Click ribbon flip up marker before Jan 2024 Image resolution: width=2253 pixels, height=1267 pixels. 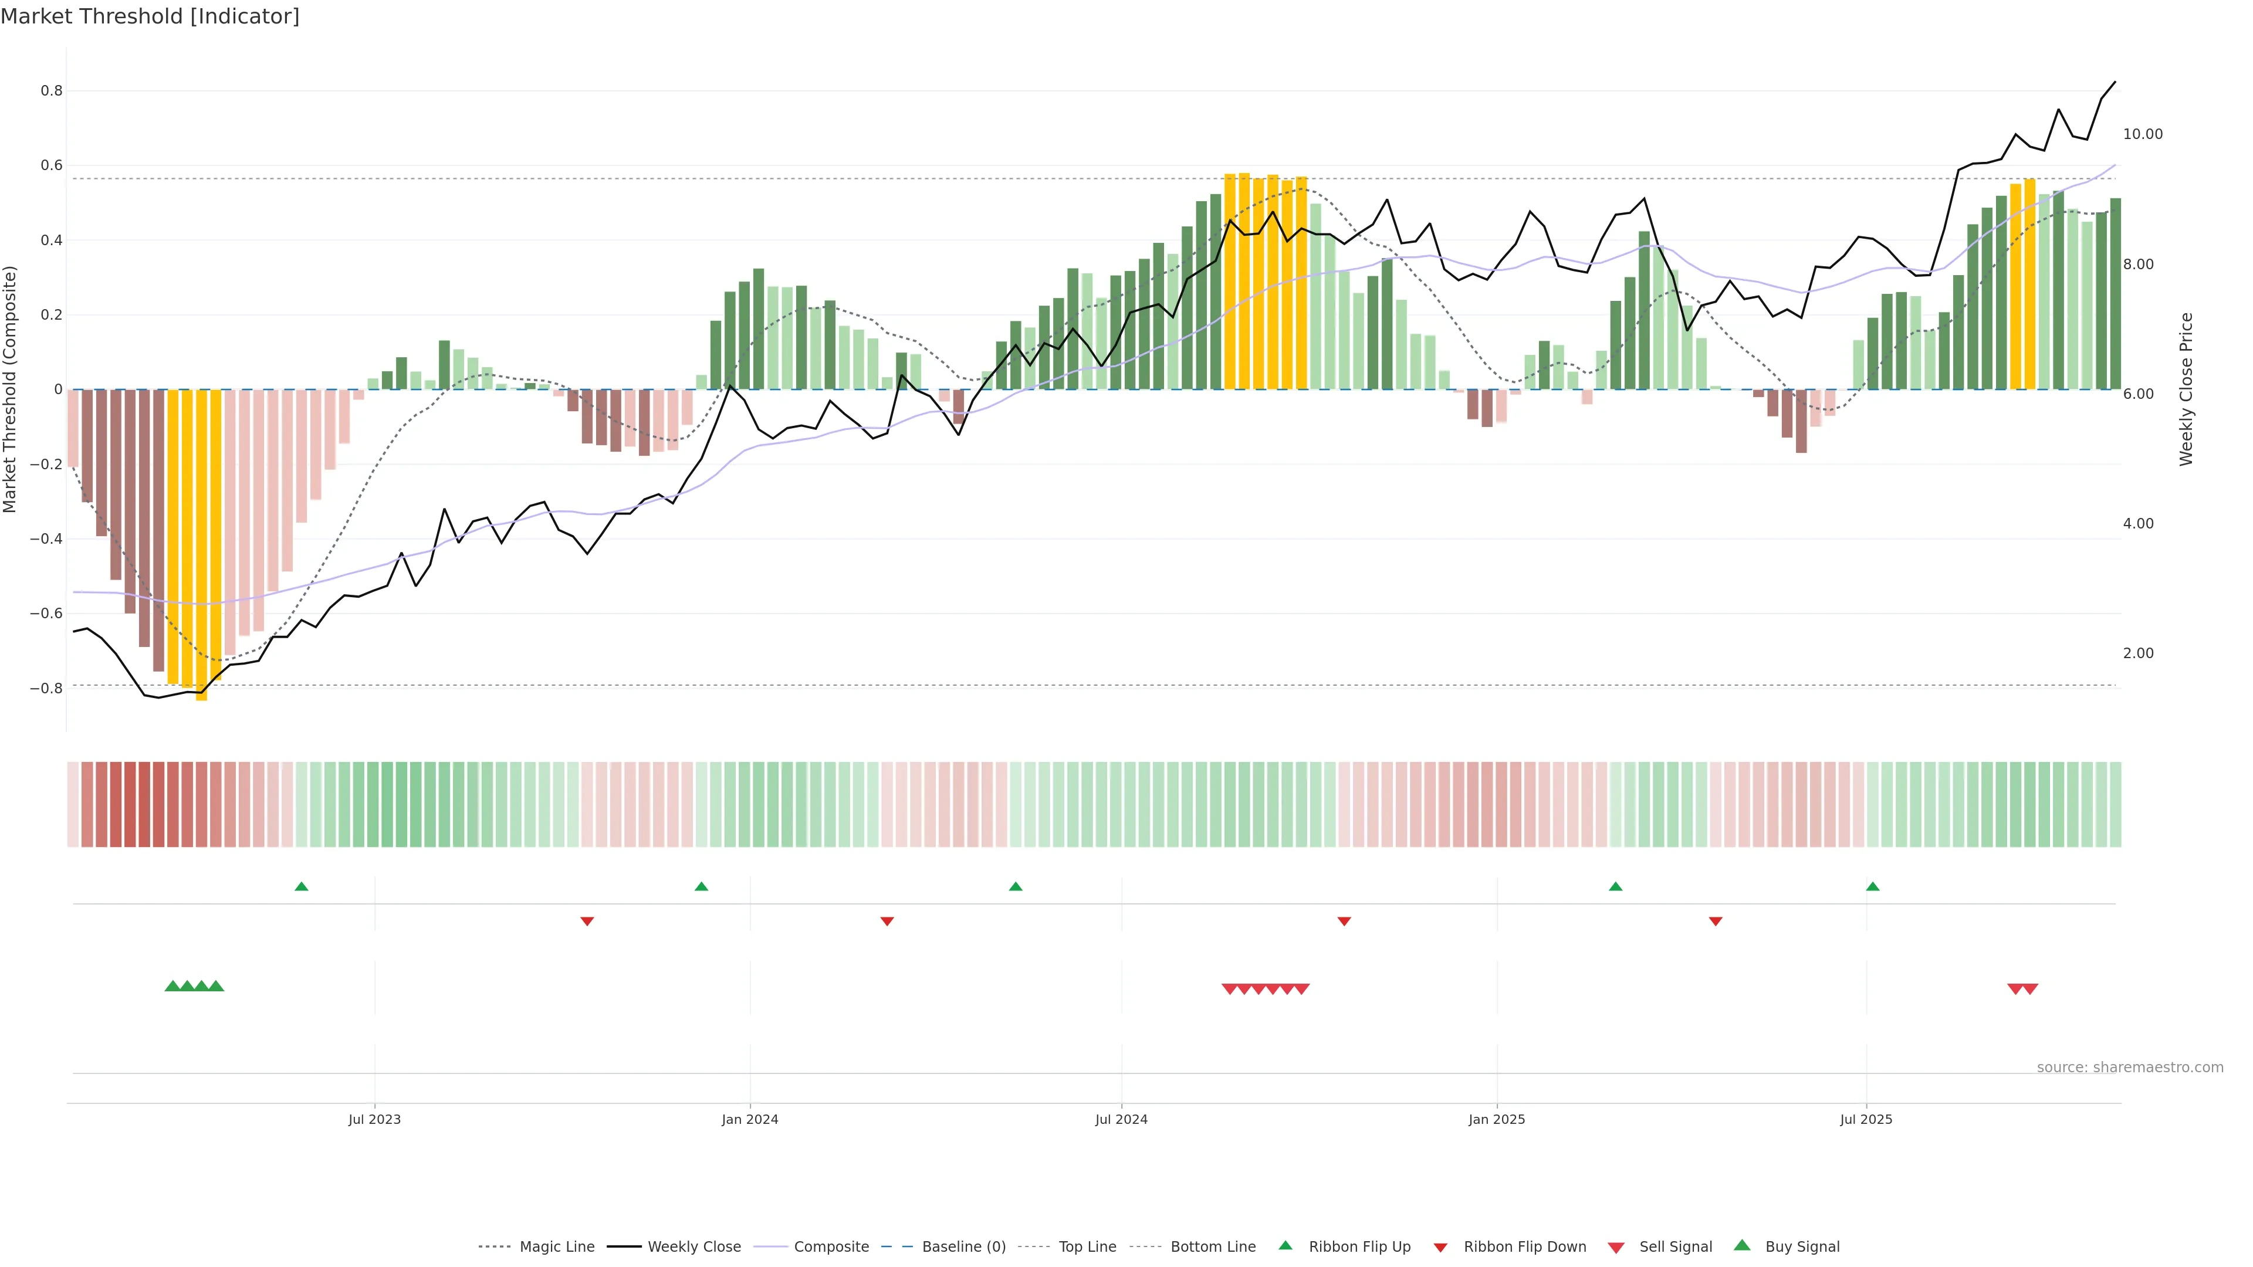point(701,887)
